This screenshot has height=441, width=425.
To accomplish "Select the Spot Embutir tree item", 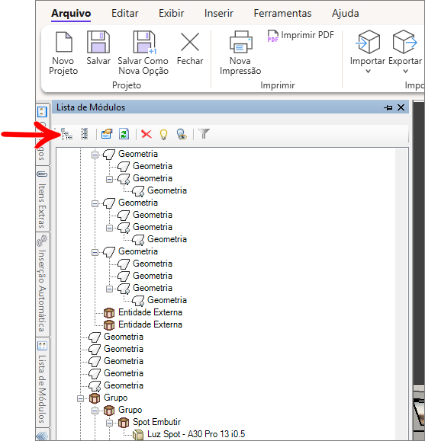I will [156, 422].
